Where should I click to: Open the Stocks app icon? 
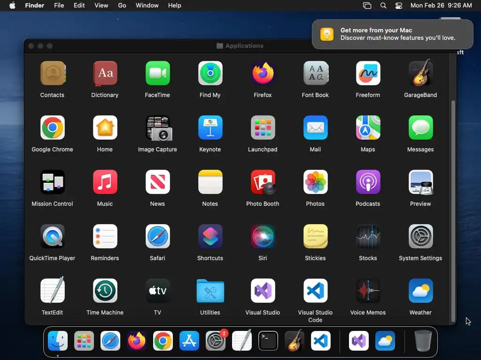(368, 236)
